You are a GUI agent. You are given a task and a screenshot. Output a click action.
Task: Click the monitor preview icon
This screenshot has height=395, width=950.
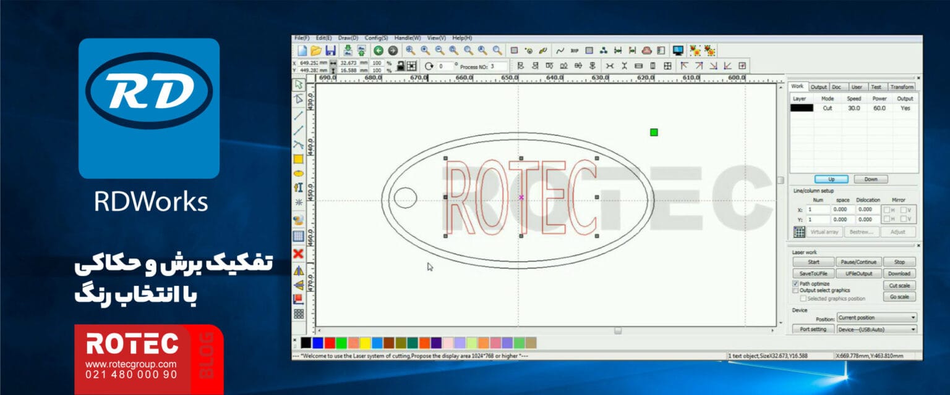(x=678, y=51)
